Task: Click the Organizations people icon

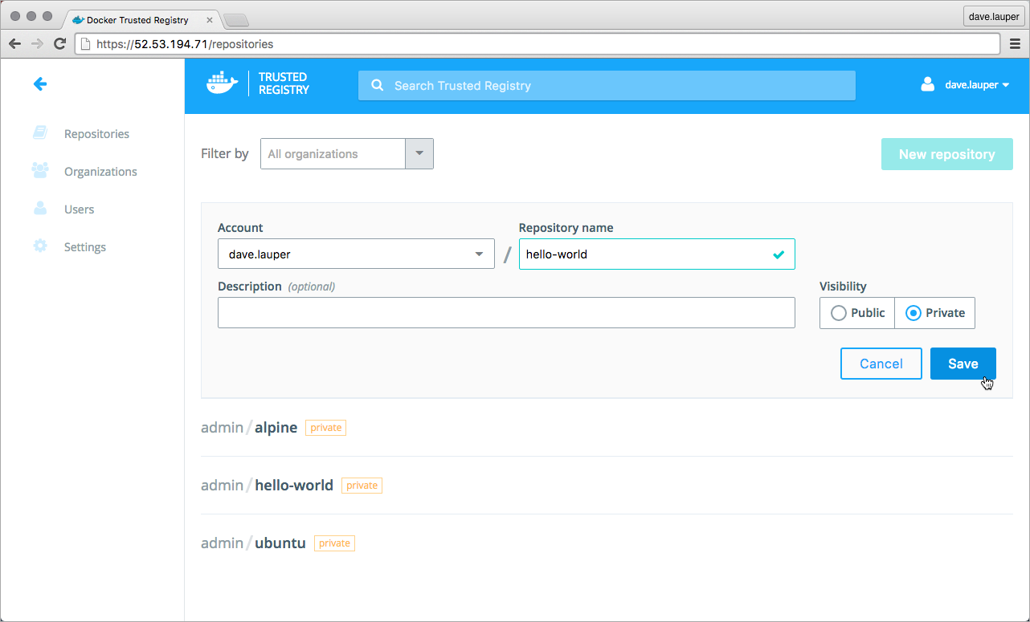Action: tap(40, 171)
